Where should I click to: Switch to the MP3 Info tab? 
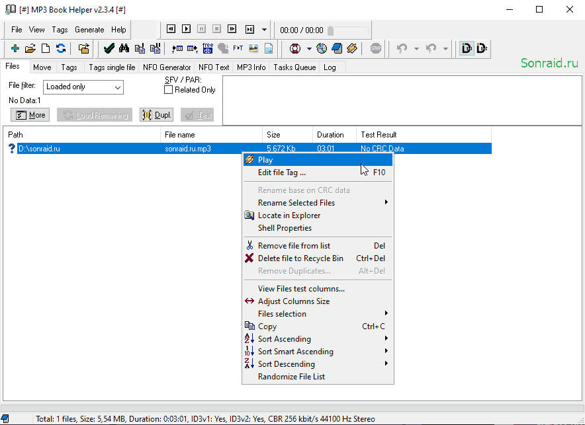click(251, 67)
